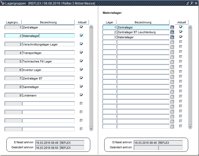Click the Lagergruppen window title icon
The width and height of the screenshot is (199, 156).
[3, 3]
